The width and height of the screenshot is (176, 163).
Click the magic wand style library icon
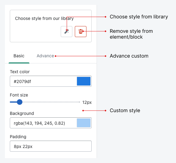pos(67,32)
